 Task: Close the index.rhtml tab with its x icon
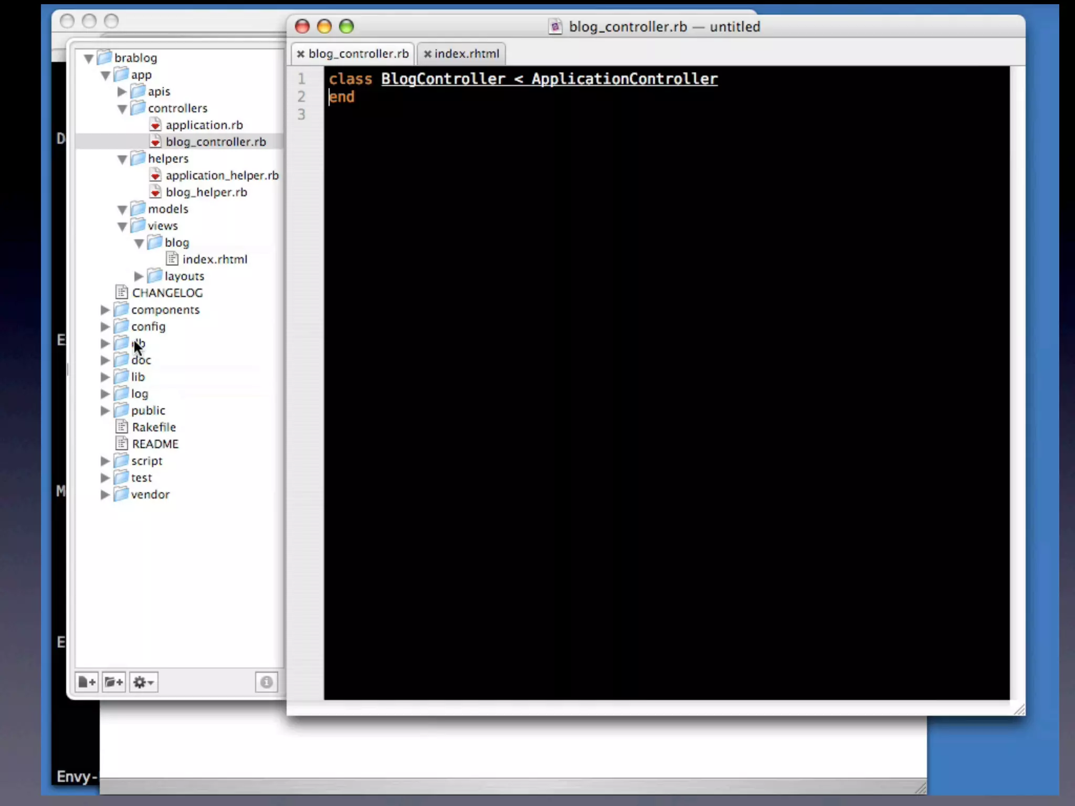coord(427,54)
